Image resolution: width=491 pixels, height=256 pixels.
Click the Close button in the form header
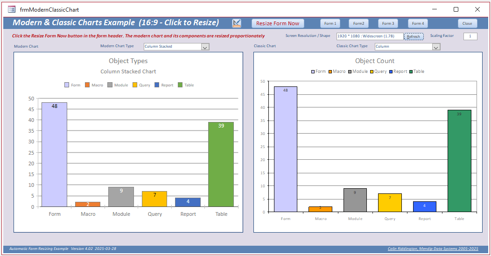click(x=467, y=23)
